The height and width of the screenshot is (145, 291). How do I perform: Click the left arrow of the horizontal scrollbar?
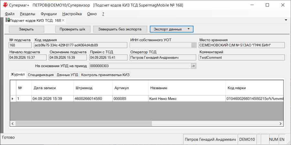(13, 123)
